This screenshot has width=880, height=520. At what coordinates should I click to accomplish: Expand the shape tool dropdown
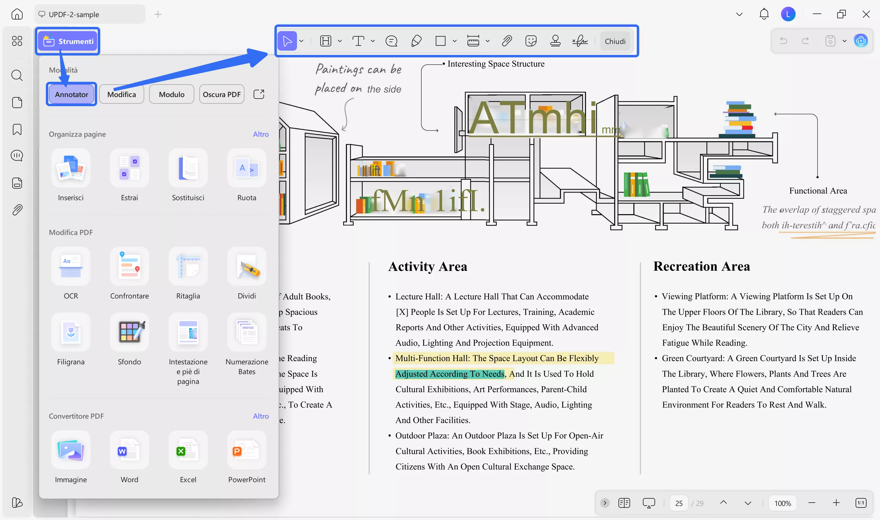coord(454,41)
